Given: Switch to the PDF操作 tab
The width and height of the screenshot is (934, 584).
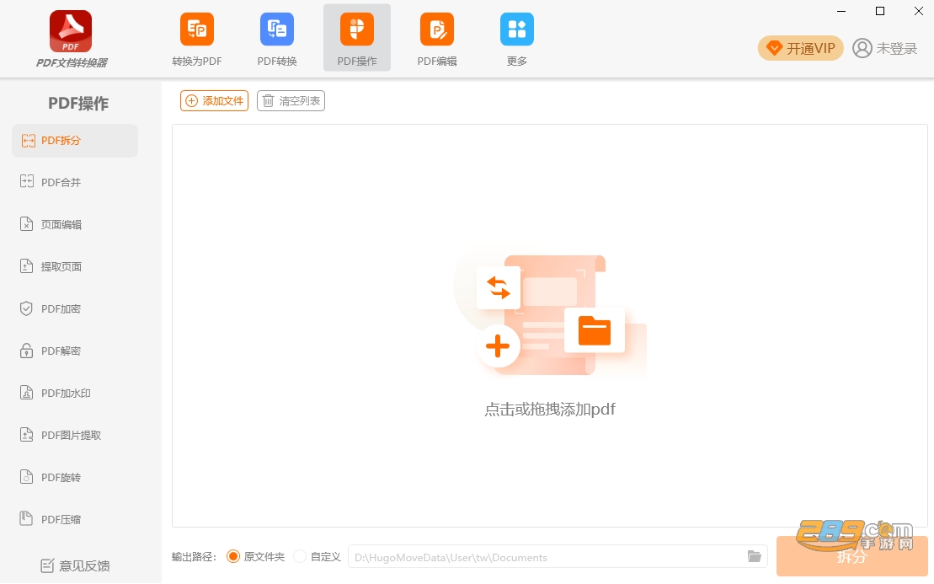Looking at the screenshot, I should (357, 38).
